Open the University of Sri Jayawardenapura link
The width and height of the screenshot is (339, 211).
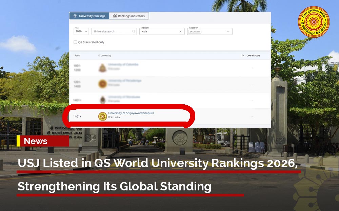tap(131, 113)
